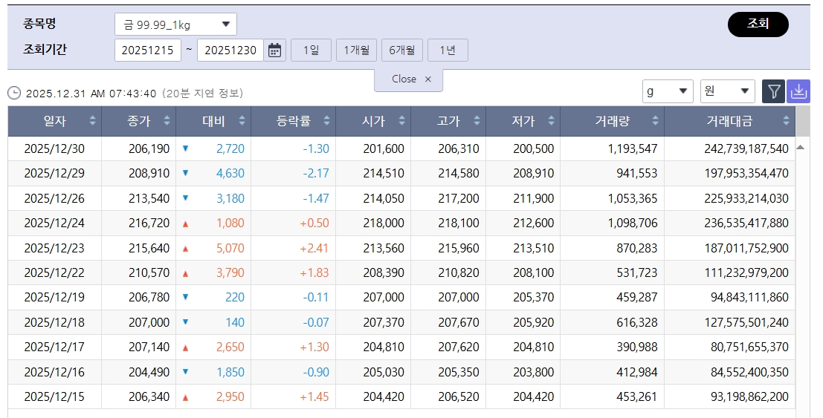Expand the 종목명 금 99.99_1kg dropdown
This screenshot has width=823, height=418.
pos(176,24)
